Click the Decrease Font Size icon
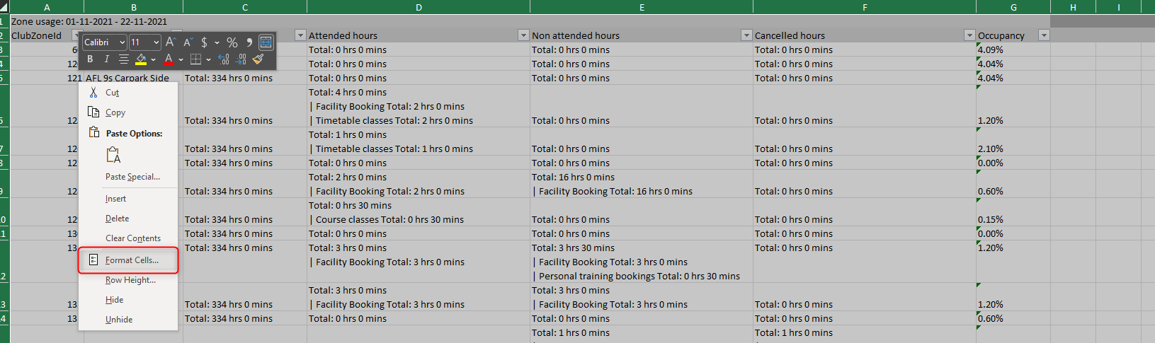 (x=188, y=42)
